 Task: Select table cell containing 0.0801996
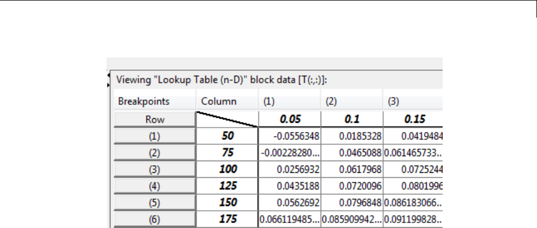coord(413,185)
